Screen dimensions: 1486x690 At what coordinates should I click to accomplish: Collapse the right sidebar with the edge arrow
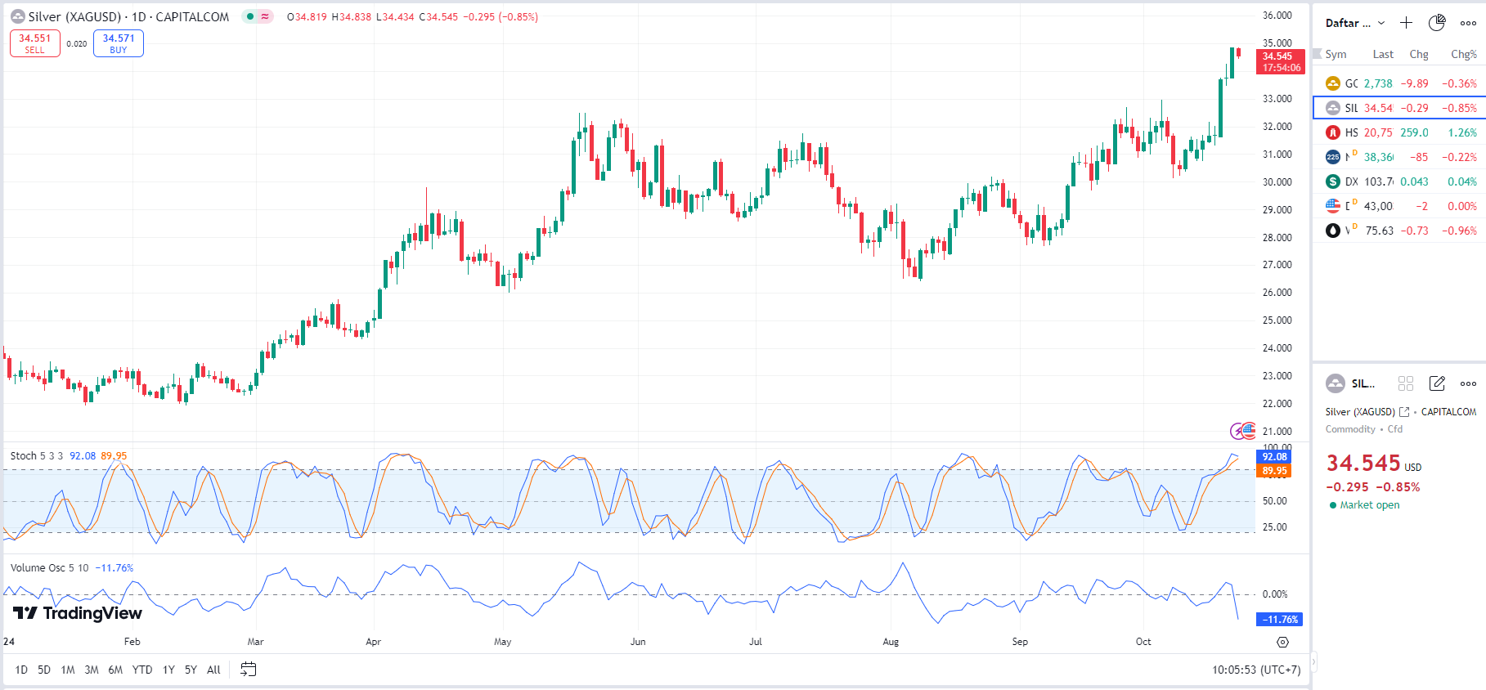(1314, 661)
